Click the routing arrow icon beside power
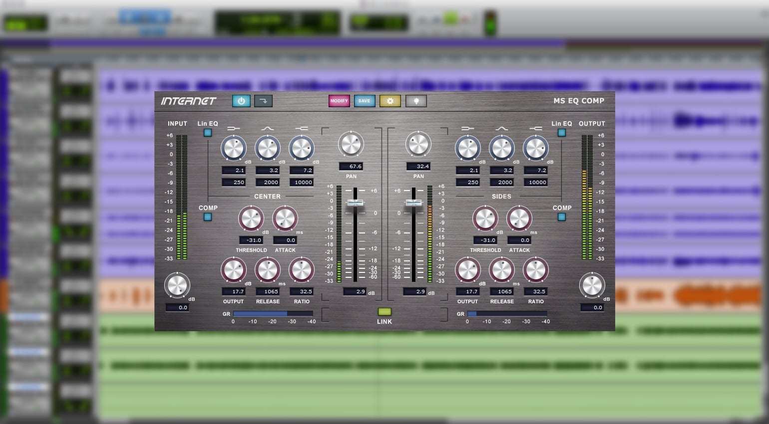This screenshot has width=769, height=424. (x=263, y=101)
